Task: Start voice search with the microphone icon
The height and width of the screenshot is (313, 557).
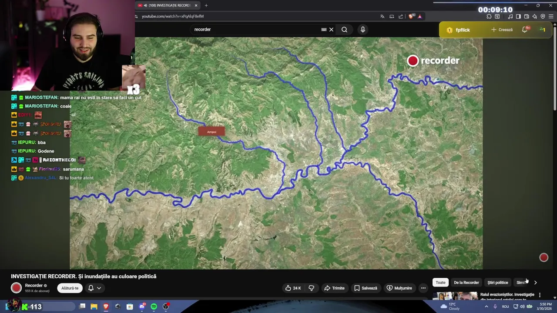Action: pos(363,30)
